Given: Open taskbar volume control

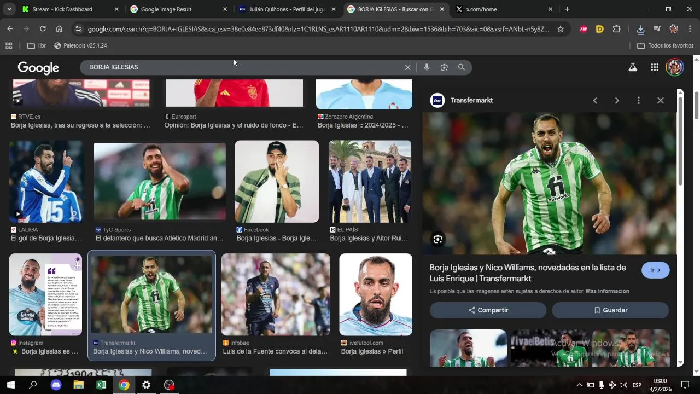Looking at the screenshot, I should click(x=623, y=385).
